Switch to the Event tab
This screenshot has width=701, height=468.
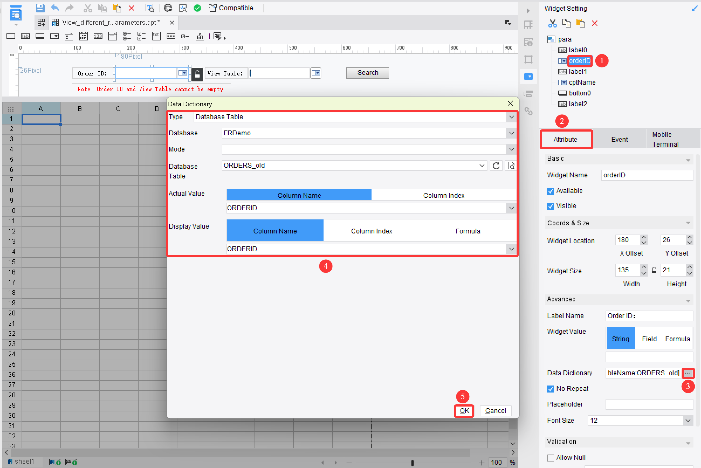(620, 139)
